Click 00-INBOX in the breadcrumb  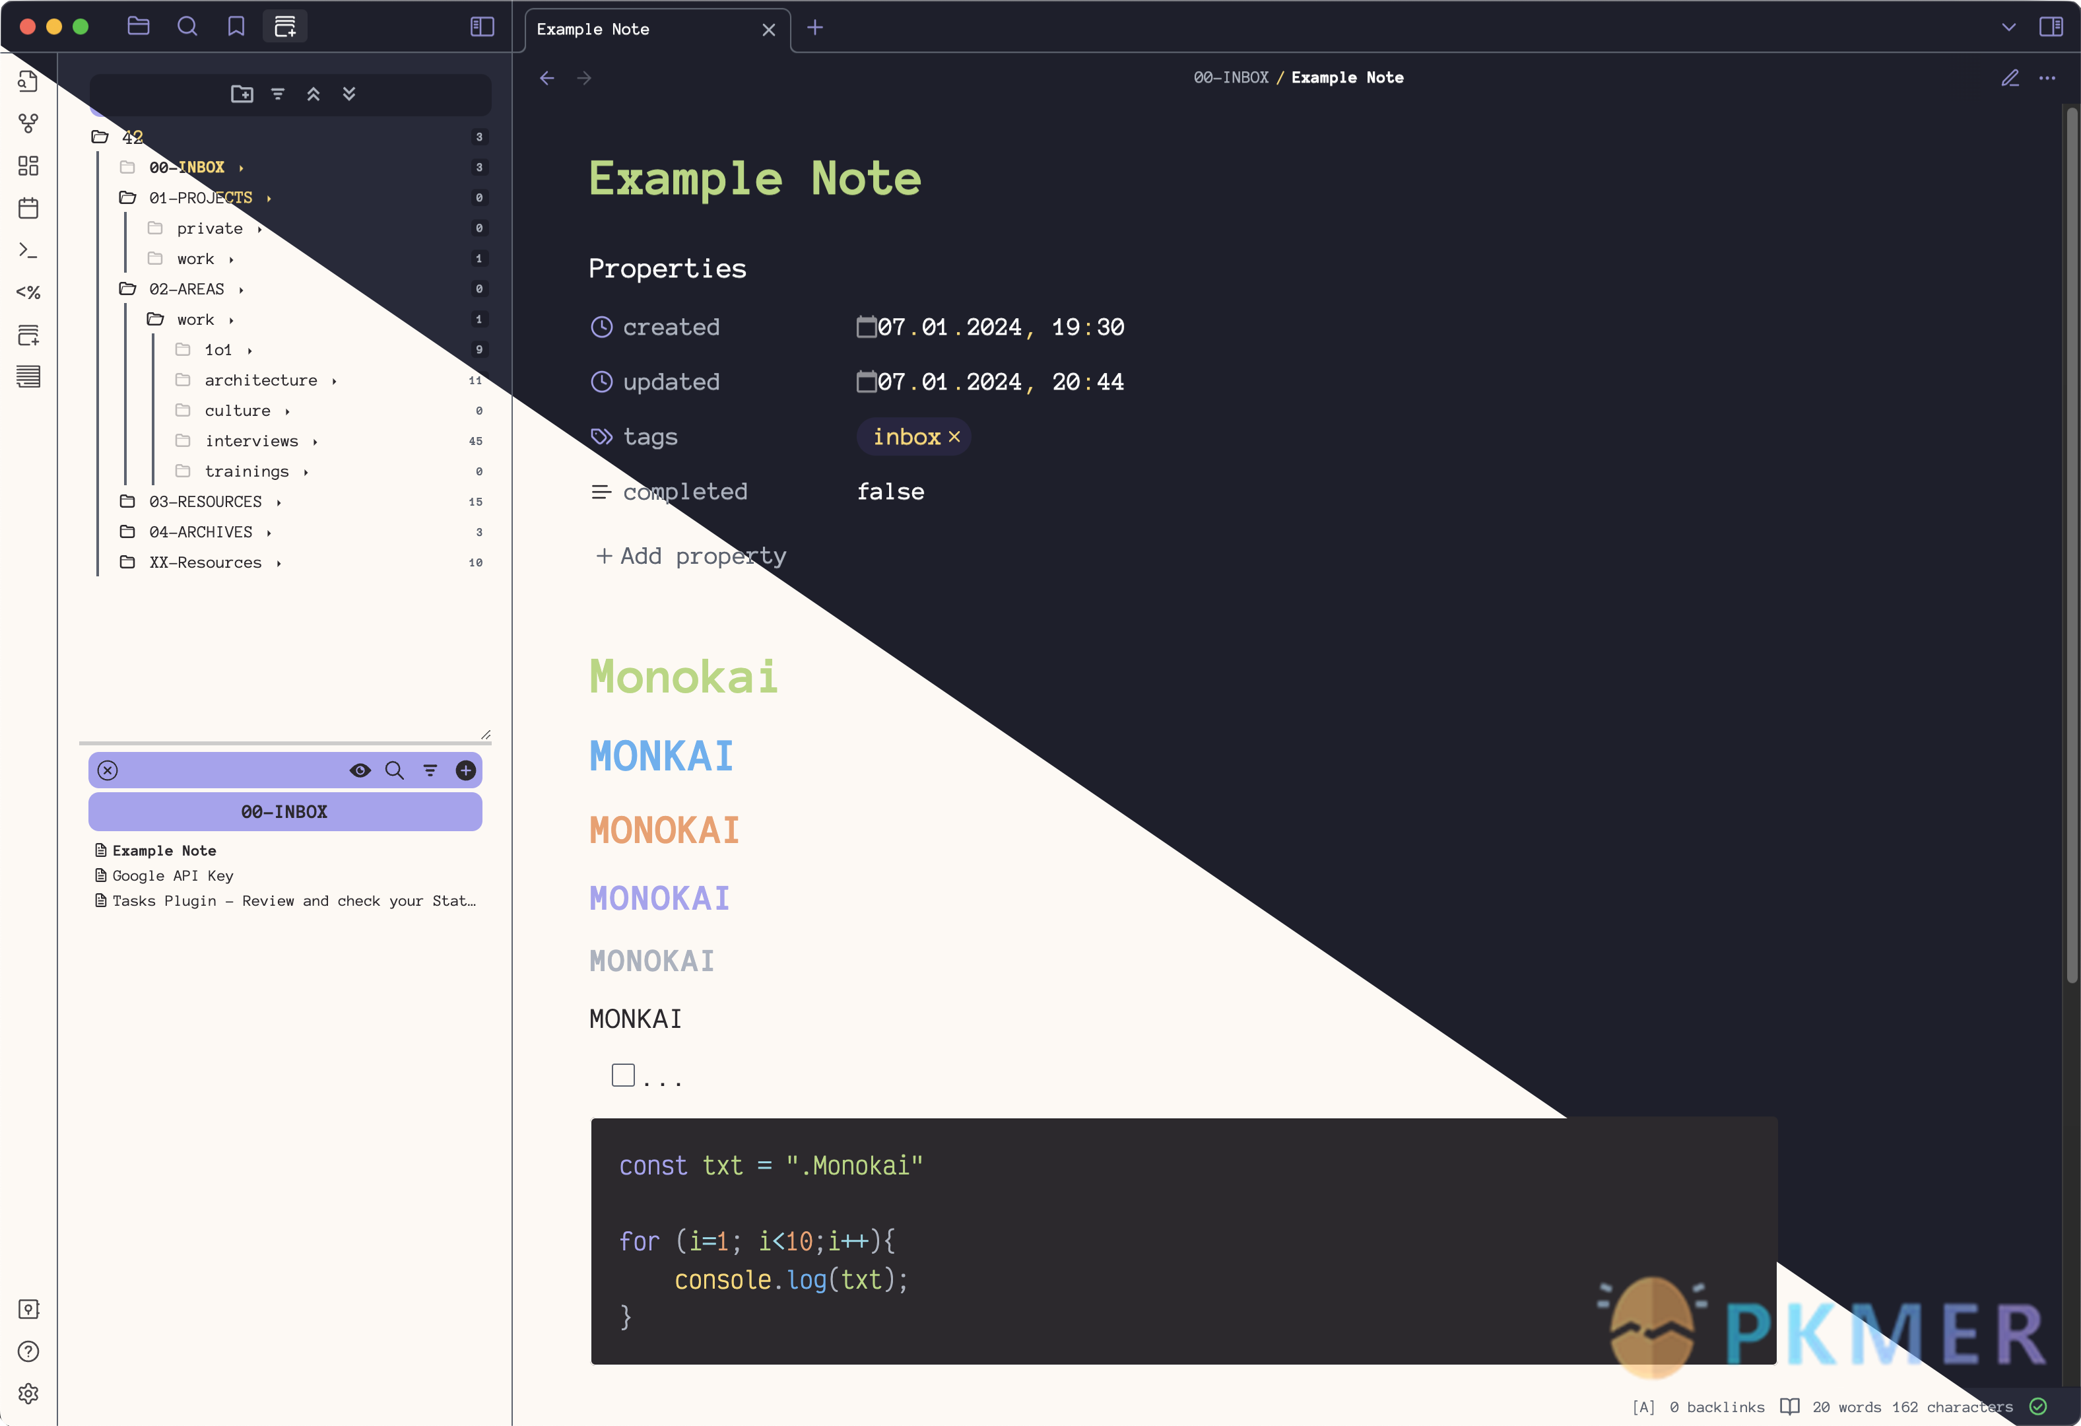pyautogui.click(x=1231, y=78)
